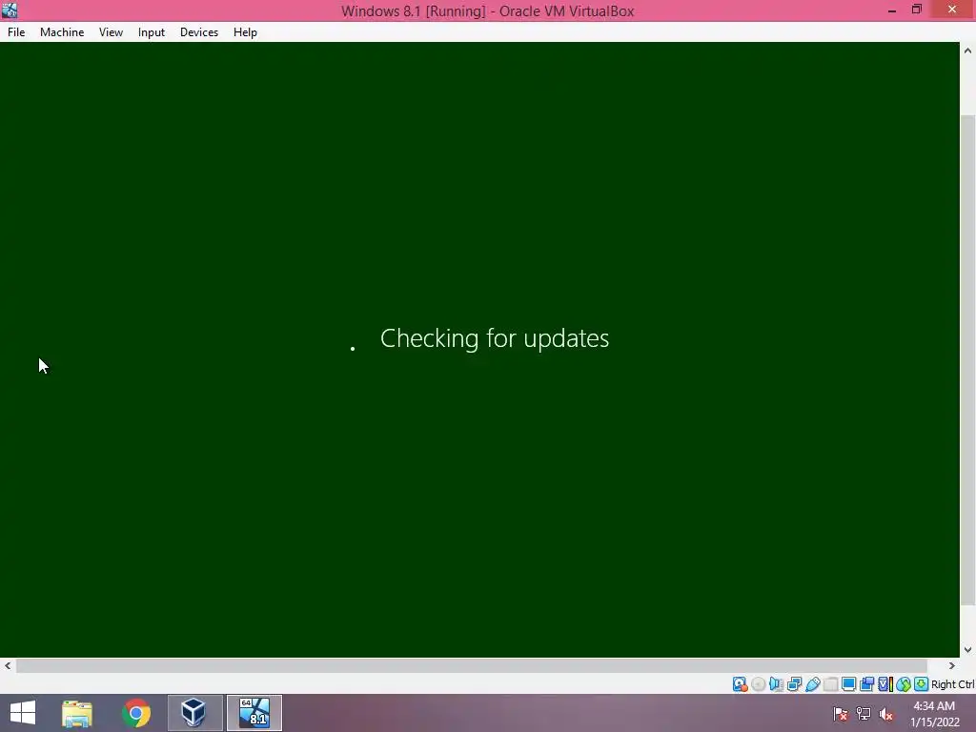976x732 pixels.
Task: Click the horizontal scrollbar right arrow
Action: (x=952, y=665)
